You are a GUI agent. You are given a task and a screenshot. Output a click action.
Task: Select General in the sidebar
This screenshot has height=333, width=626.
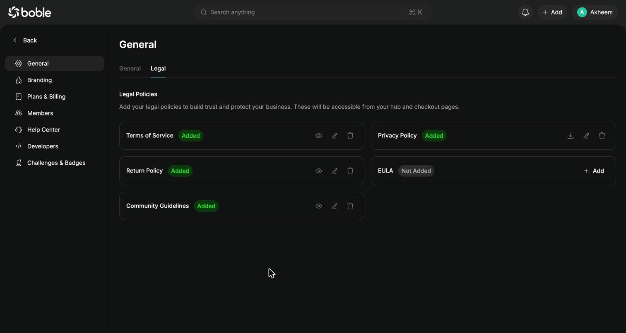(54, 63)
